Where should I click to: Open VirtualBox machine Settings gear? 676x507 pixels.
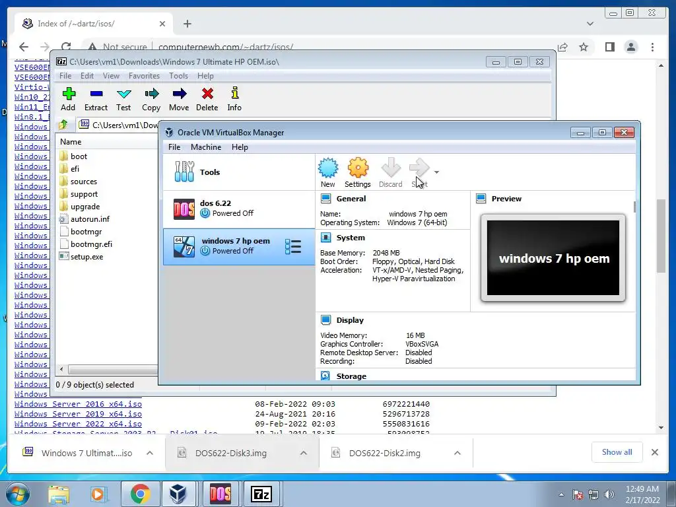pyautogui.click(x=358, y=168)
